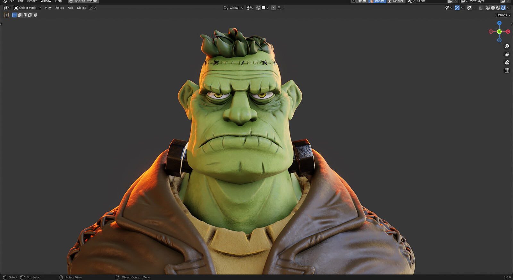513x280 pixels.
Task: Click the Object Context Menu status hint
Action: coord(136,277)
